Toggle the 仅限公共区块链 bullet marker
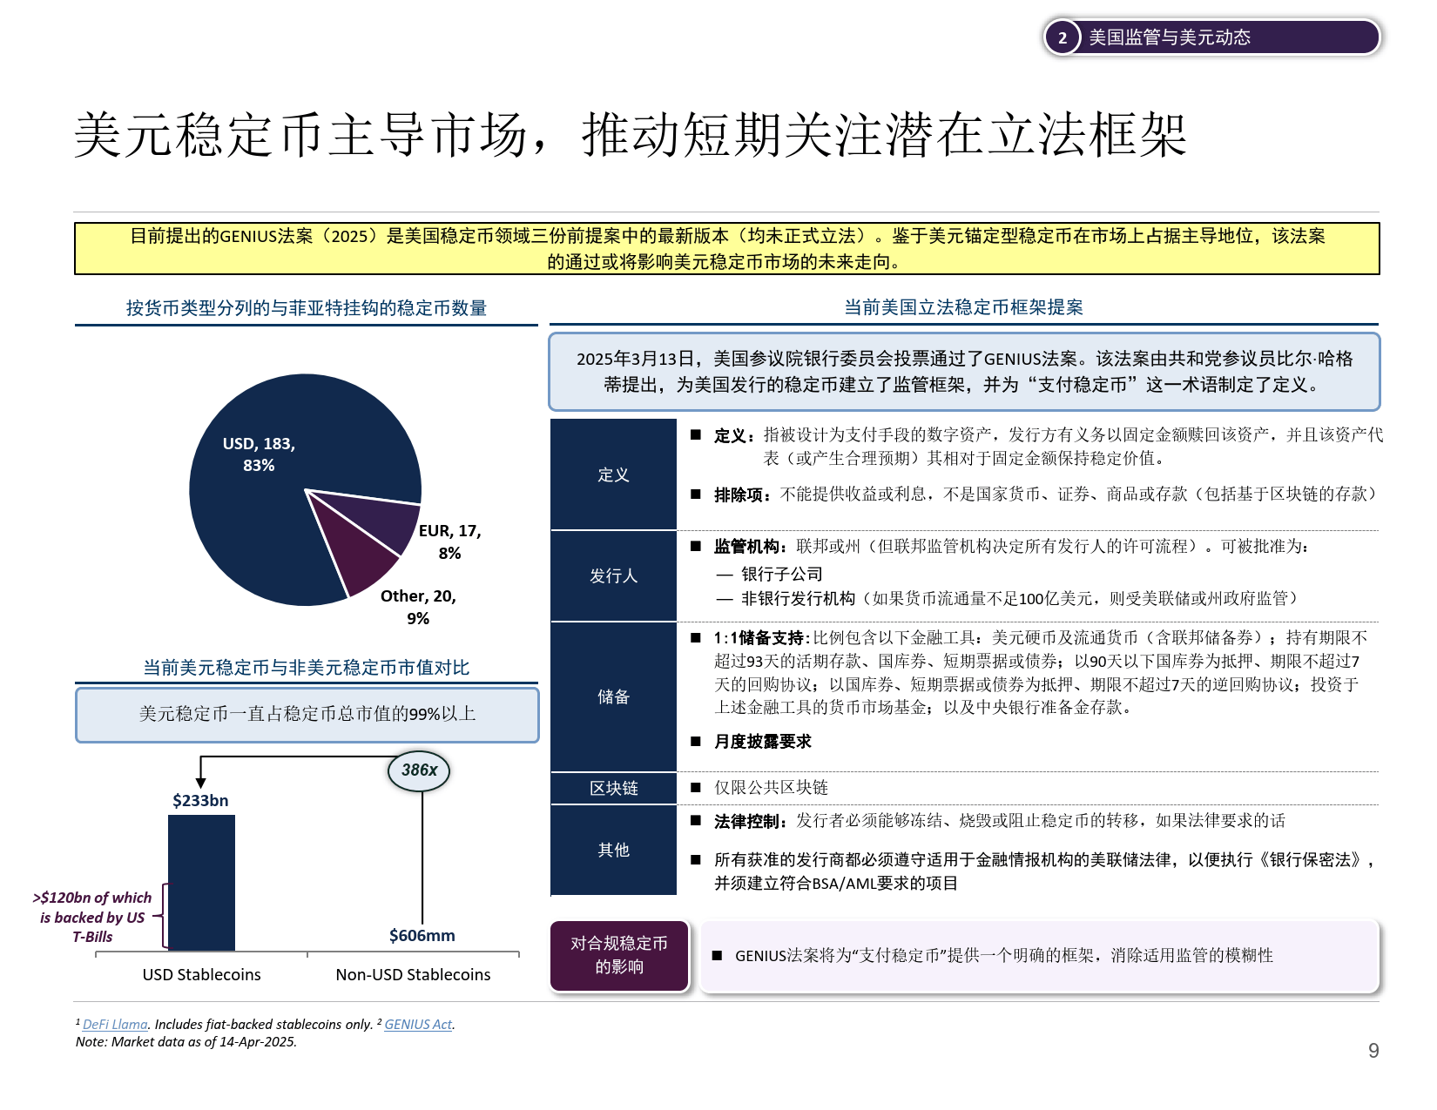This screenshot has width=1437, height=1110. 694,788
